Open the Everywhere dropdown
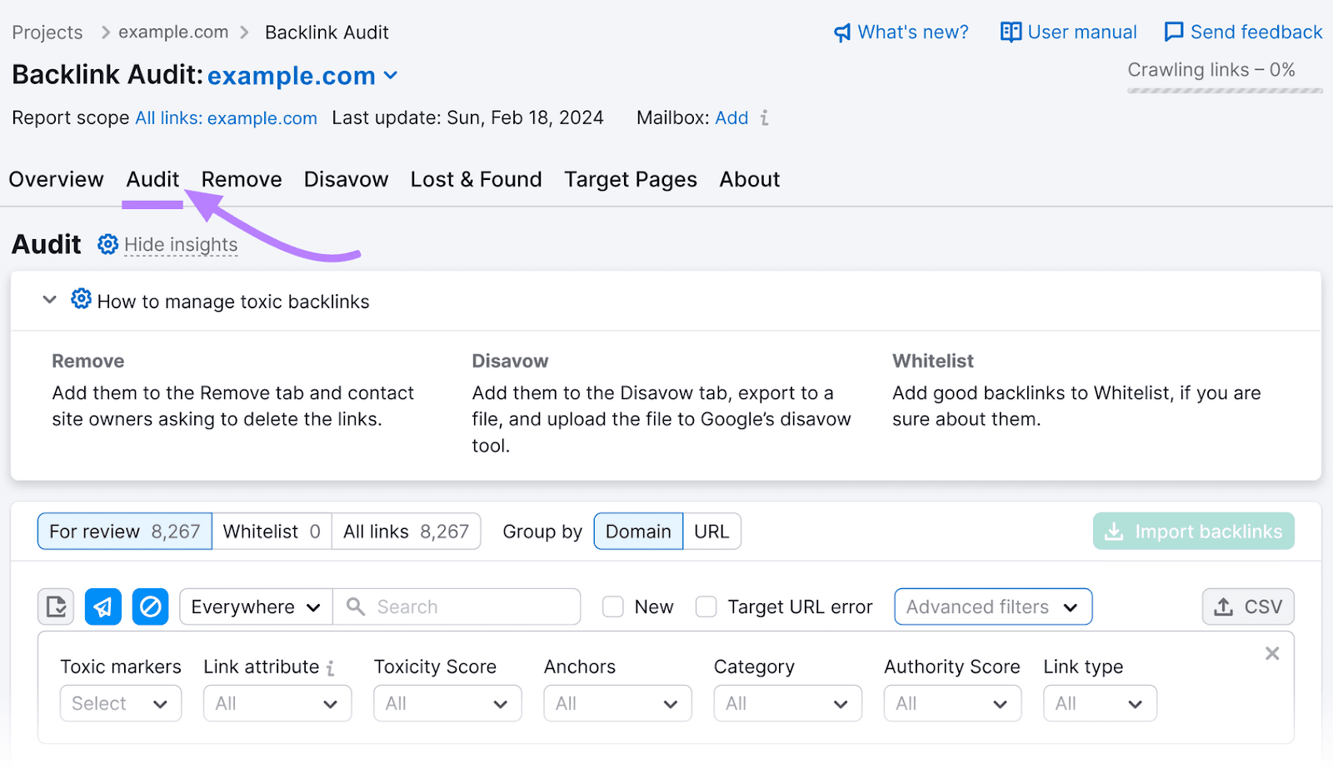Image resolution: width=1333 pixels, height=769 pixels. pos(255,607)
